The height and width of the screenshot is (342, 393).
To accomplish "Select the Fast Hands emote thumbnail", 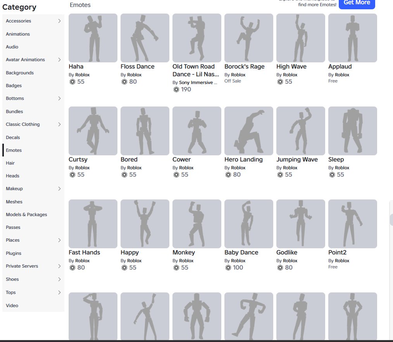I will pyautogui.click(x=93, y=224).
